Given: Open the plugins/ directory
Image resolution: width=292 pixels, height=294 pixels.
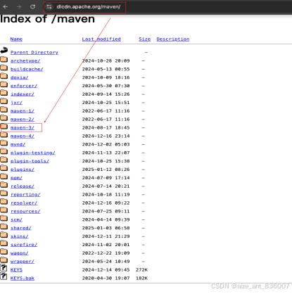Looking at the screenshot, I should (x=23, y=170).
